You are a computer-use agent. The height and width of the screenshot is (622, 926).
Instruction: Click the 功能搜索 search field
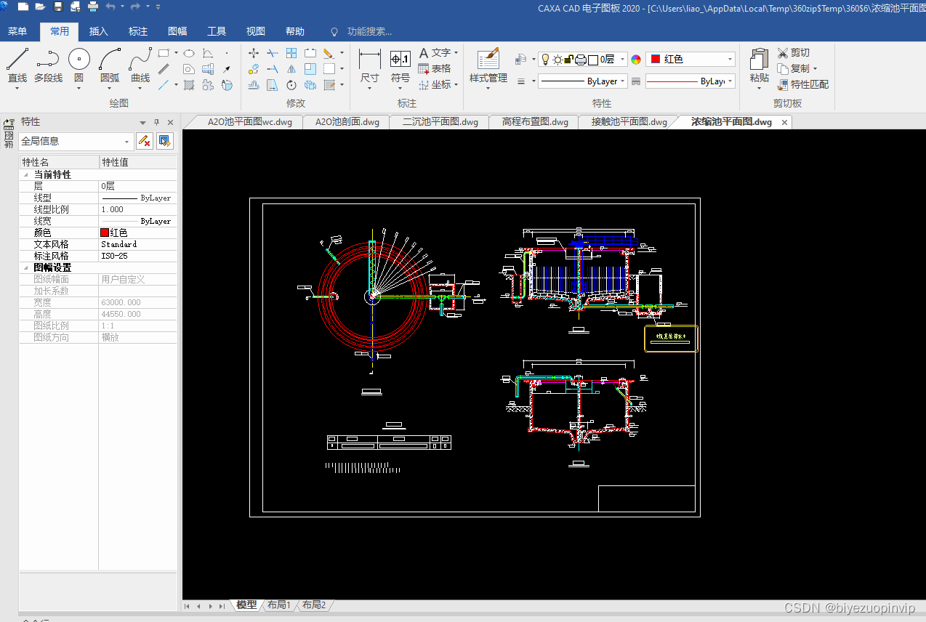pyautogui.click(x=369, y=31)
